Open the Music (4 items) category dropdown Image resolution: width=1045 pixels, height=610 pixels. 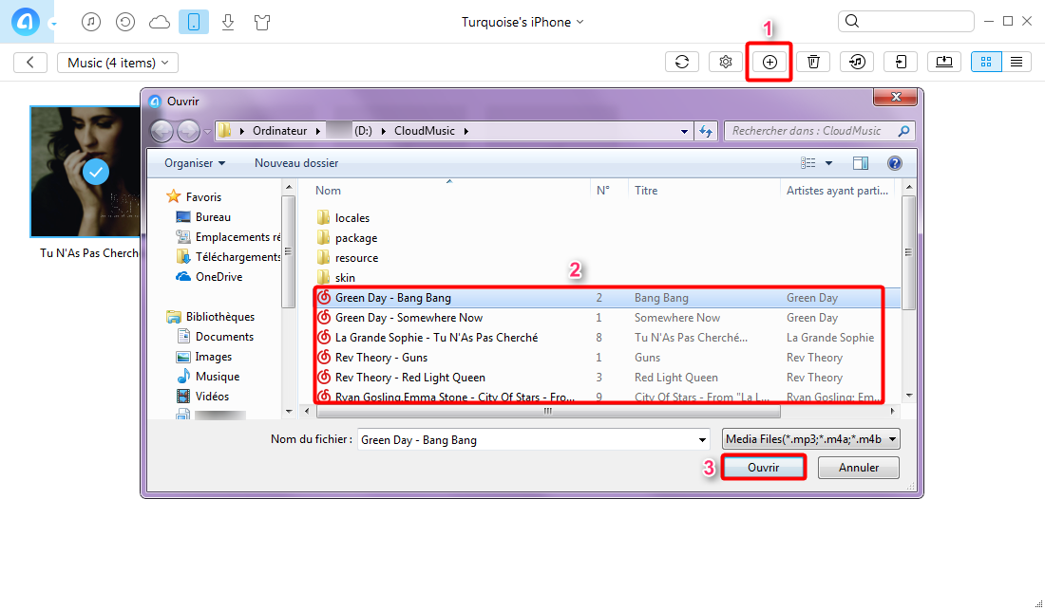tap(118, 63)
